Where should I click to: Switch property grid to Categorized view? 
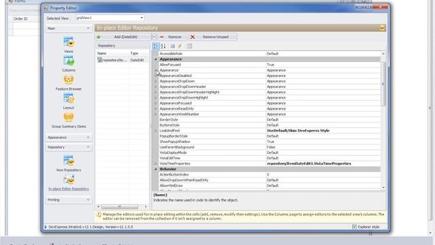pos(156,46)
